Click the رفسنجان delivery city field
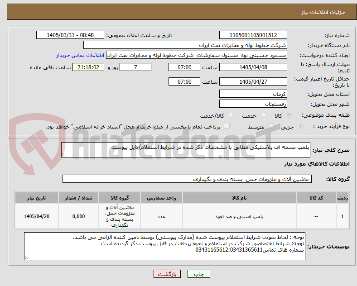 click(x=253, y=104)
